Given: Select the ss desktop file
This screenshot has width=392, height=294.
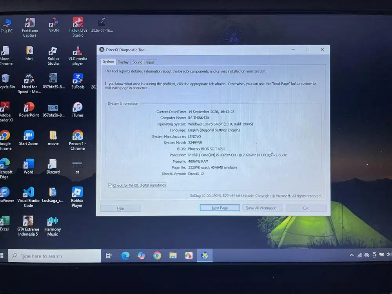Looking at the screenshot, I should point(77,167).
